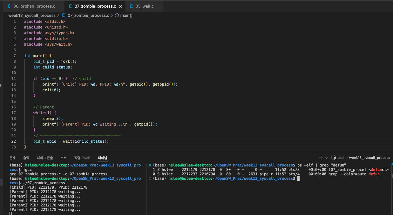This screenshot has width=393, height=215.
Task: Click the 'pid_t pid = fork();' line
Action: [55, 62]
